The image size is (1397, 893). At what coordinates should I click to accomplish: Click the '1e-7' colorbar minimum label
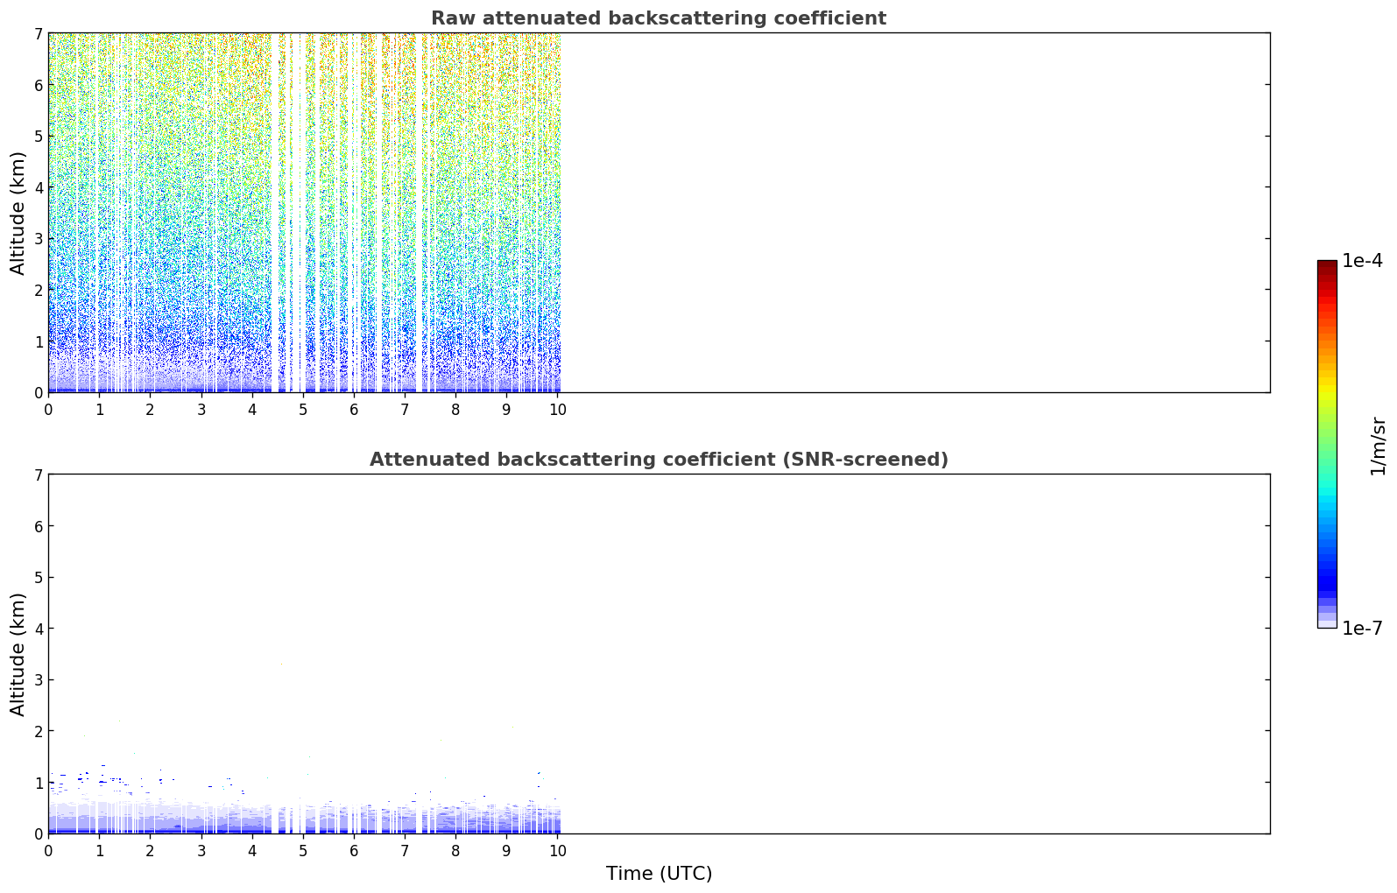tap(1362, 628)
